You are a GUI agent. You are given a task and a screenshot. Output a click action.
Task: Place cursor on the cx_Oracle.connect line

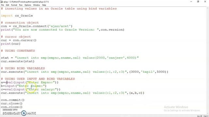click(37, 26)
